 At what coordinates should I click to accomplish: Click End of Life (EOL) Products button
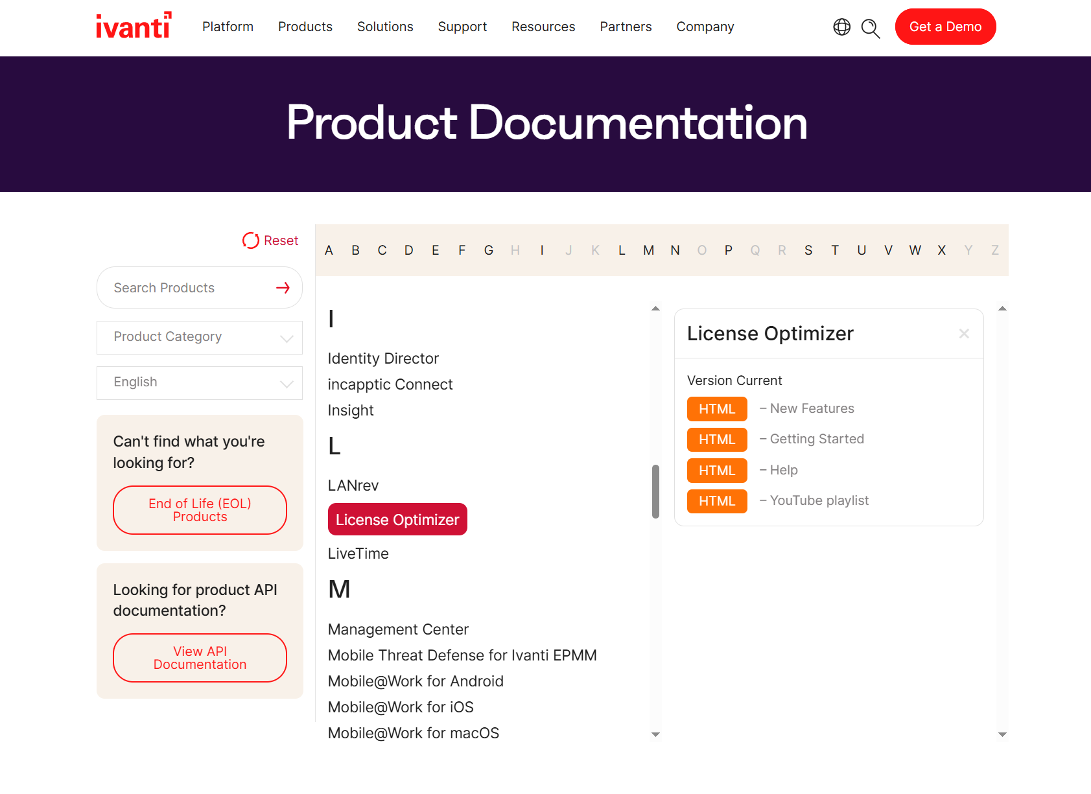coord(200,510)
